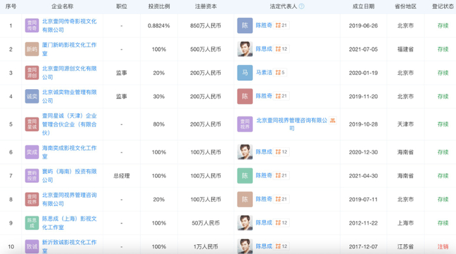456x254 pixels.
Task: Click the 新屿 company logo icon
Action: pyautogui.click(x=32, y=49)
